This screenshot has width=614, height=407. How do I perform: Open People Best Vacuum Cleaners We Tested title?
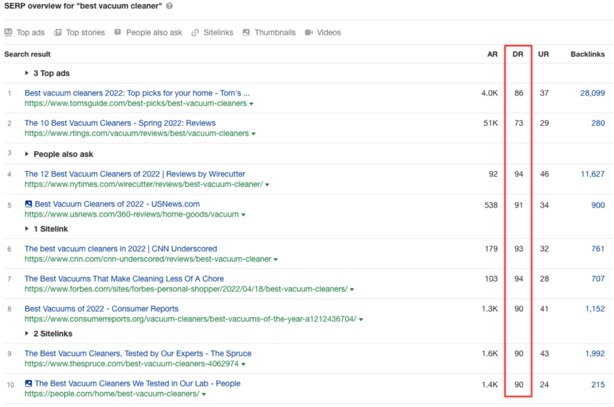[x=137, y=384]
